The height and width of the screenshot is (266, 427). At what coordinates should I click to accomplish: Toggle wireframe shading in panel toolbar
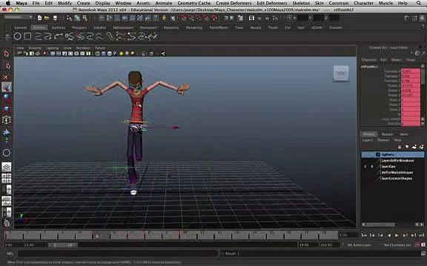pos(98,53)
